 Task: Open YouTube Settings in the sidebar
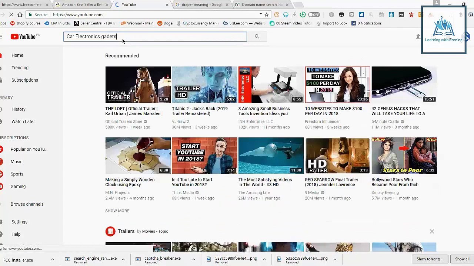(x=19, y=222)
